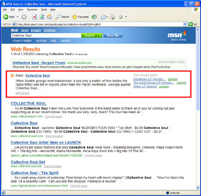
Task: Click the Print toolbar icon
Action: [x=112, y=17]
